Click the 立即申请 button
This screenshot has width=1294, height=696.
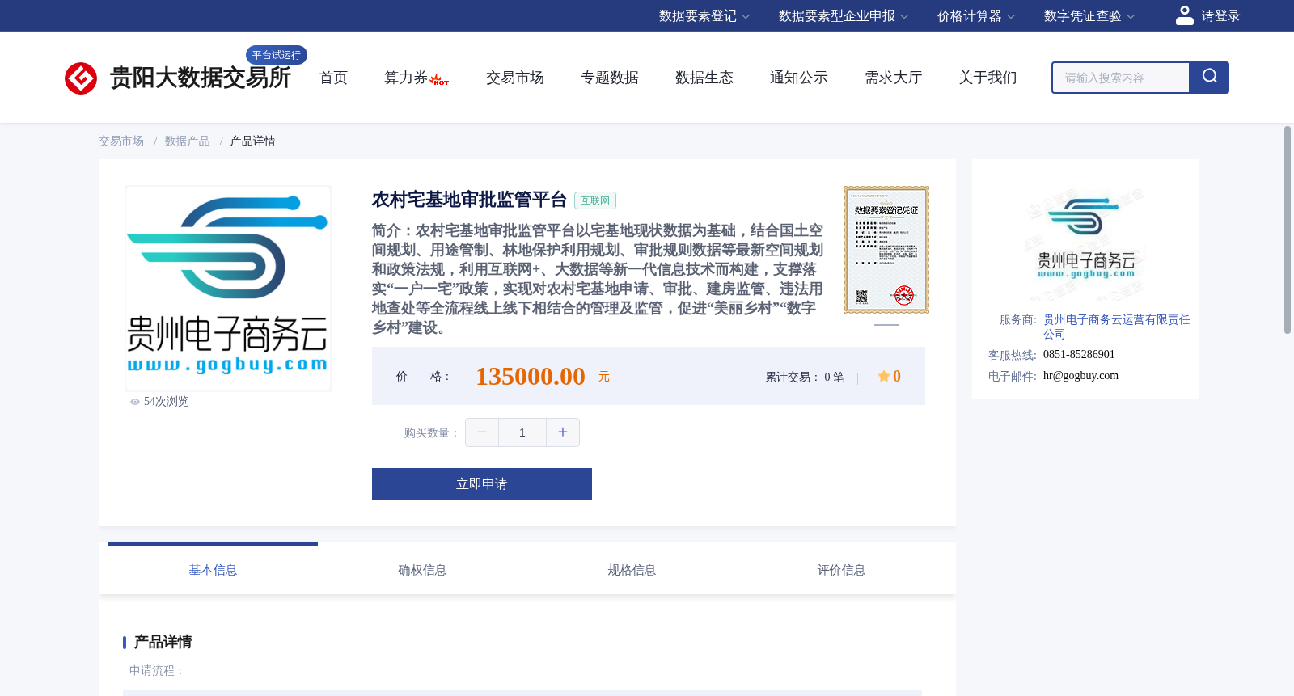coord(482,484)
